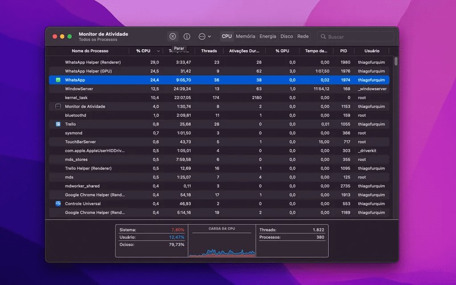Sort by the % GPU column header
Viewport: 456px width, 285px height.
[x=282, y=51]
